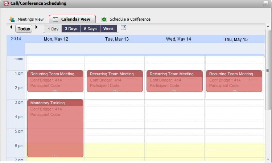Image resolution: width=272 pixels, height=163 pixels.
Task: Select the 5 Days view
Action: [x=90, y=29]
